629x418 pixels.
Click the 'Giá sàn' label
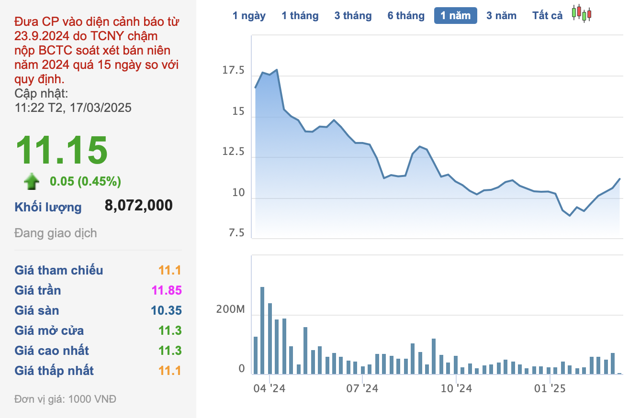[37, 310]
